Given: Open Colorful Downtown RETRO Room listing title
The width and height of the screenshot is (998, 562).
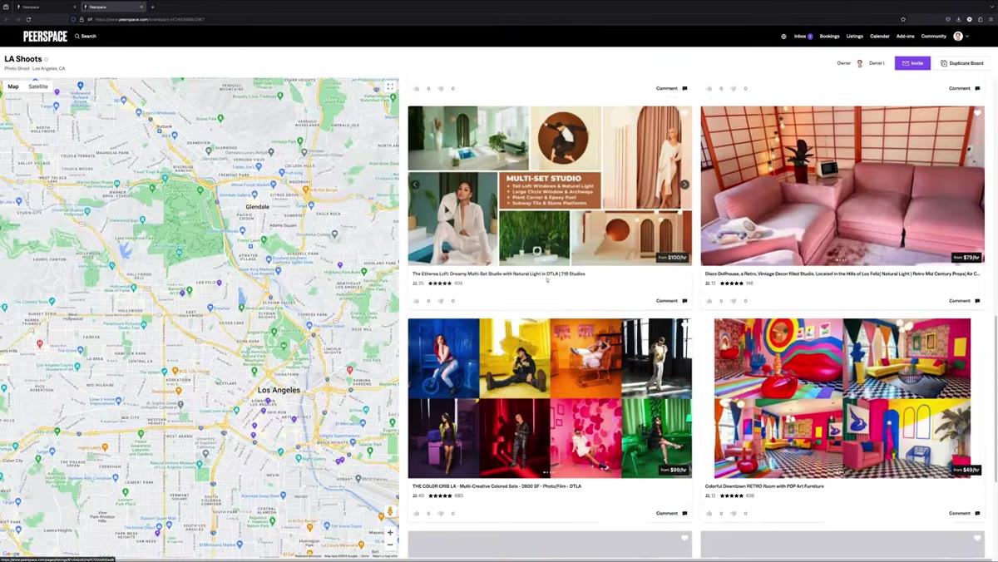Looking at the screenshot, I should tap(764, 486).
